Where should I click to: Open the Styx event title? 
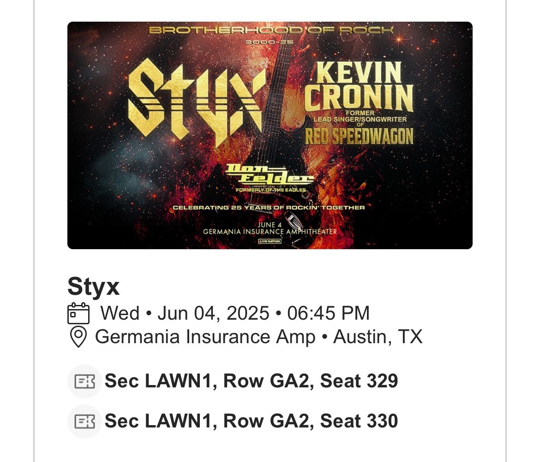click(x=94, y=287)
